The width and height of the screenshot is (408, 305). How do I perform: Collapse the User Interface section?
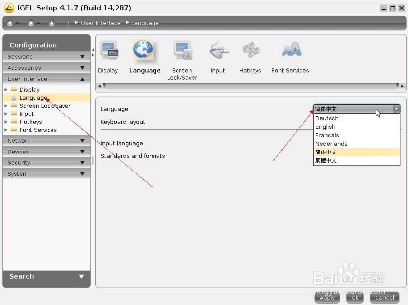[47, 79]
